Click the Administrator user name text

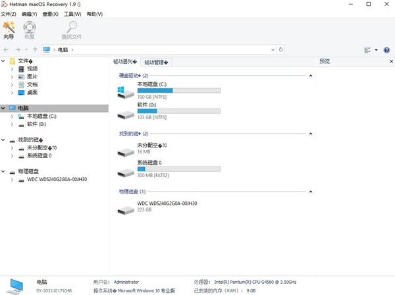click(x=126, y=282)
